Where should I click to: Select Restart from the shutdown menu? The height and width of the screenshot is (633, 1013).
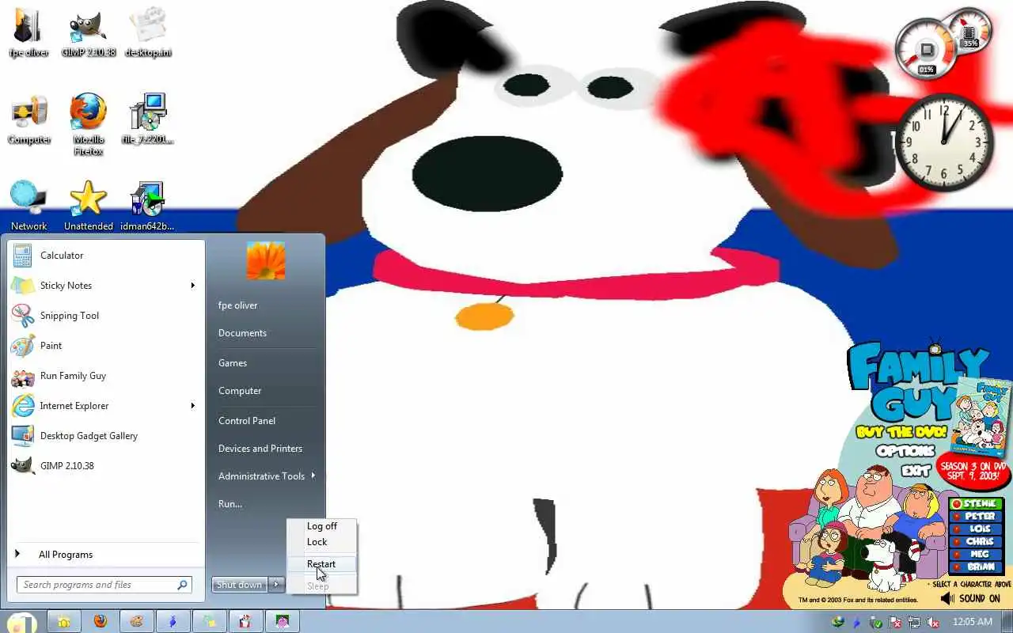coord(321,564)
